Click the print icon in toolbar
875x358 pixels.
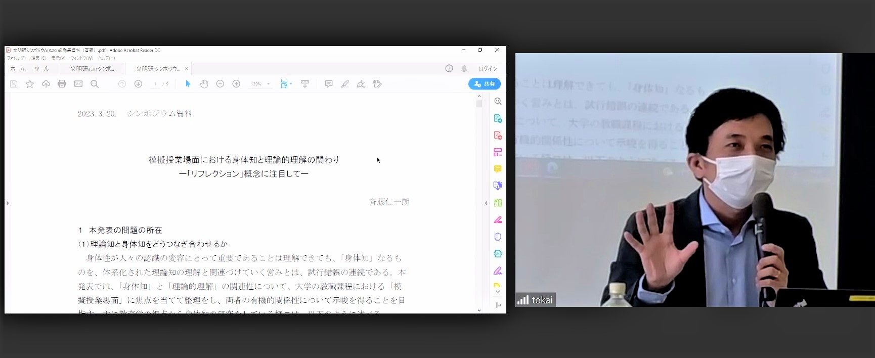62,84
